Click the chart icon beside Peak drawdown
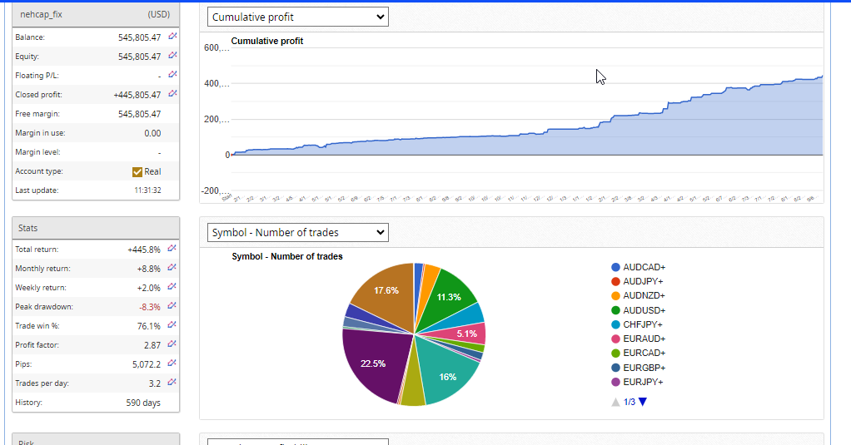 172,306
